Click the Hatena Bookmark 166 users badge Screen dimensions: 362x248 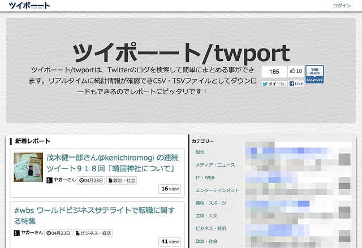(x=314, y=75)
